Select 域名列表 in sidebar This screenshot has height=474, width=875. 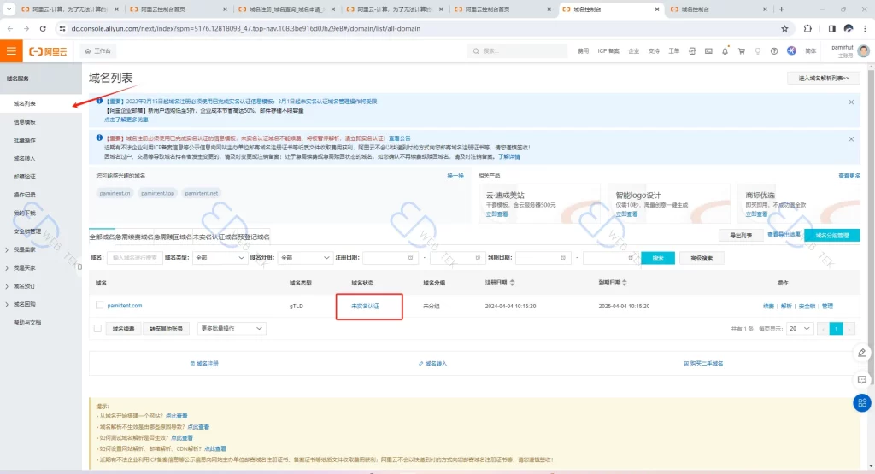[x=25, y=103]
